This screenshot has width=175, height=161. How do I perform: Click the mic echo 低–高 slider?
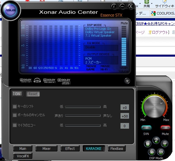pyautogui.click(x=83, y=126)
